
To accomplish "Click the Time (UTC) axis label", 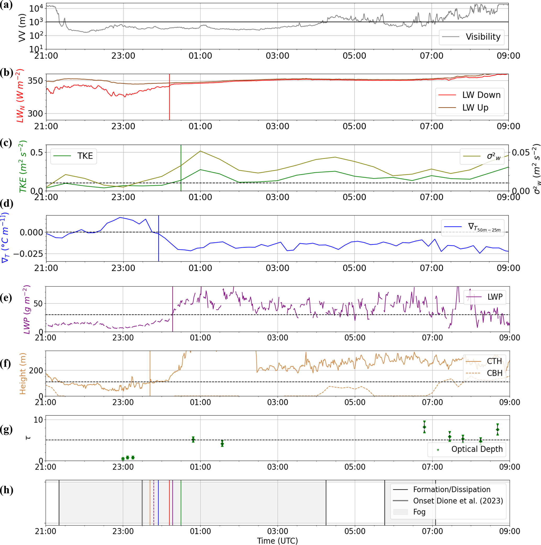I will tap(277, 541).
